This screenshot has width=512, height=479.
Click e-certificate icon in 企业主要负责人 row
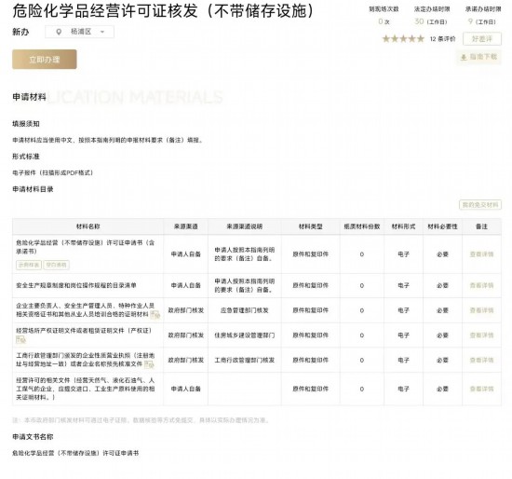(x=155, y=315)
